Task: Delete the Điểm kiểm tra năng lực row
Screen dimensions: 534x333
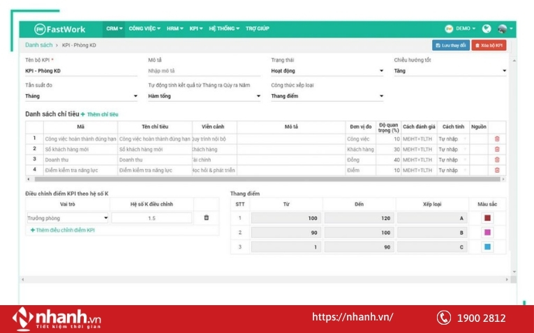Action: pos(497,170)
